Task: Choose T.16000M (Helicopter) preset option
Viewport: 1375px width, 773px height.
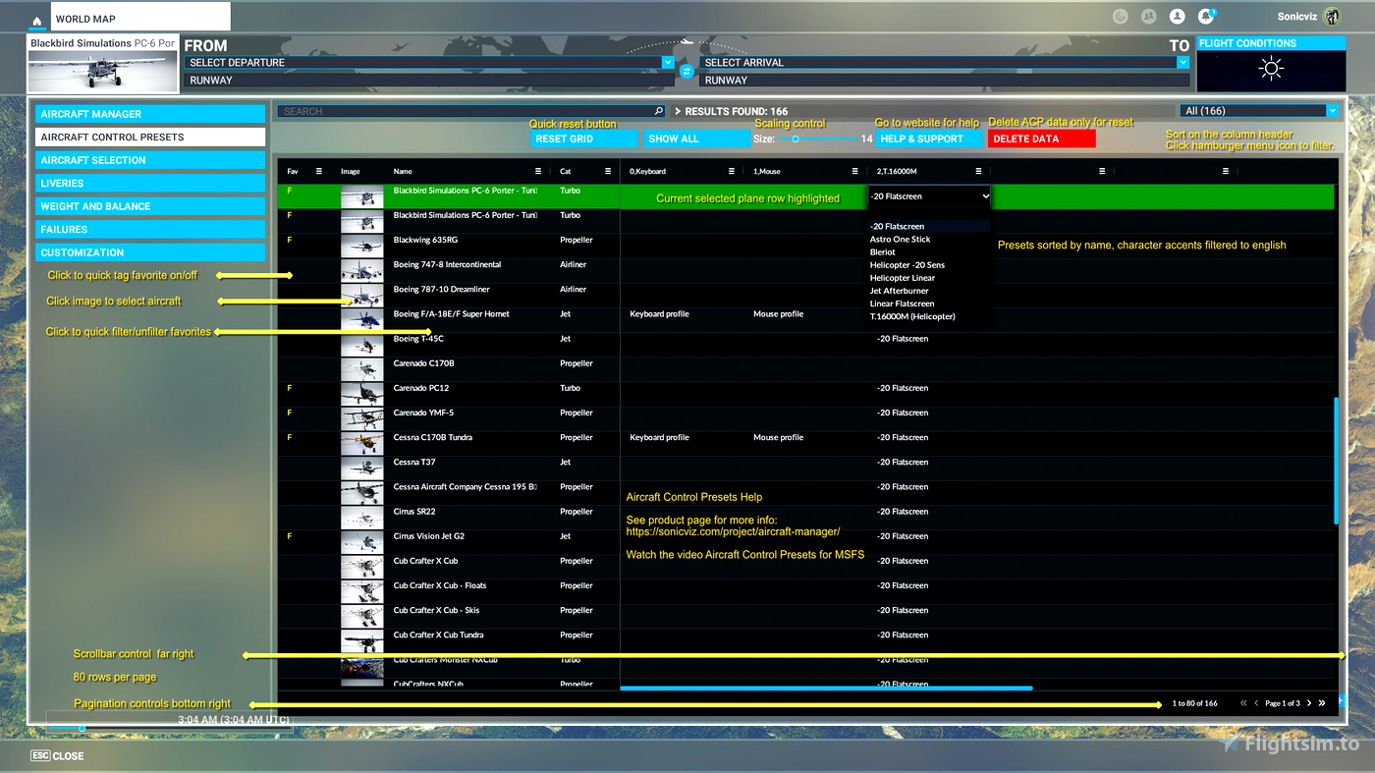Action: tap(912, 316)
